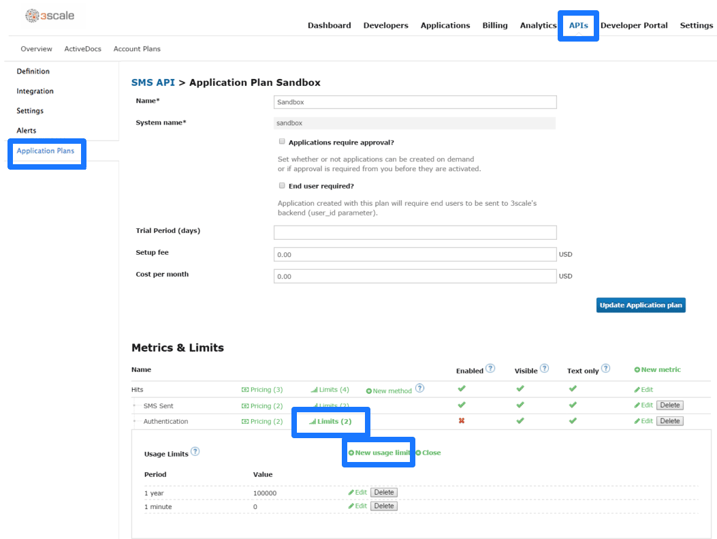Toggle the Authentication metric's red disabled icon
Image resolution: width=717 pixels, height=539 pixels.
point(461,421)
